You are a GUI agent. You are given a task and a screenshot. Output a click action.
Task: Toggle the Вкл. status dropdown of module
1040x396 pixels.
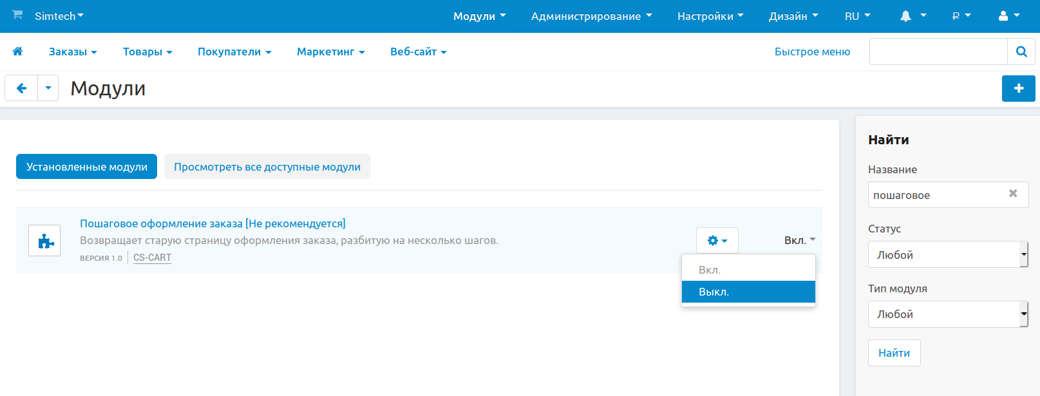click(x=799, y=240)
